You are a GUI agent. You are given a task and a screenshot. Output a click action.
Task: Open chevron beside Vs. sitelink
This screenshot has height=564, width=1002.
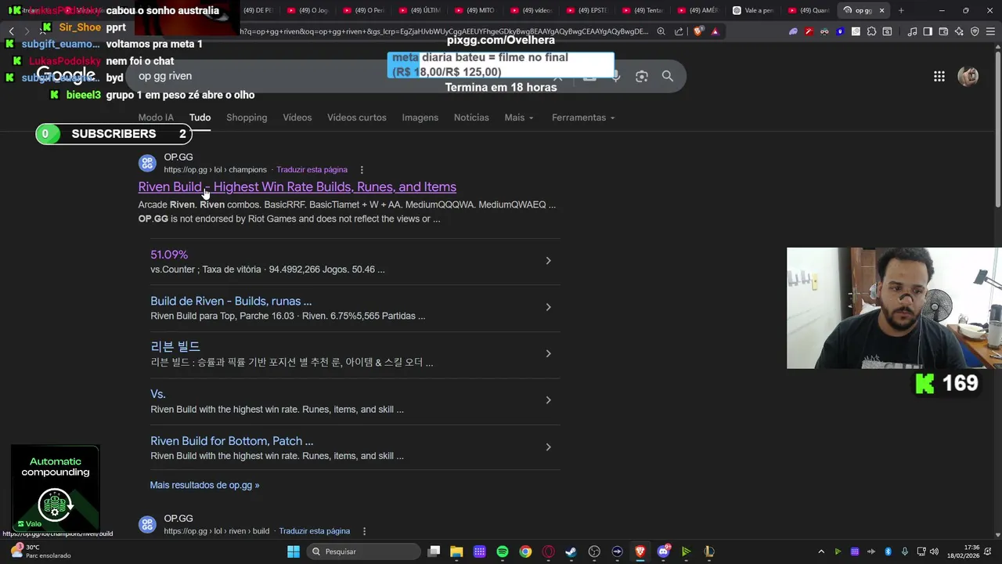coord(548,400)
